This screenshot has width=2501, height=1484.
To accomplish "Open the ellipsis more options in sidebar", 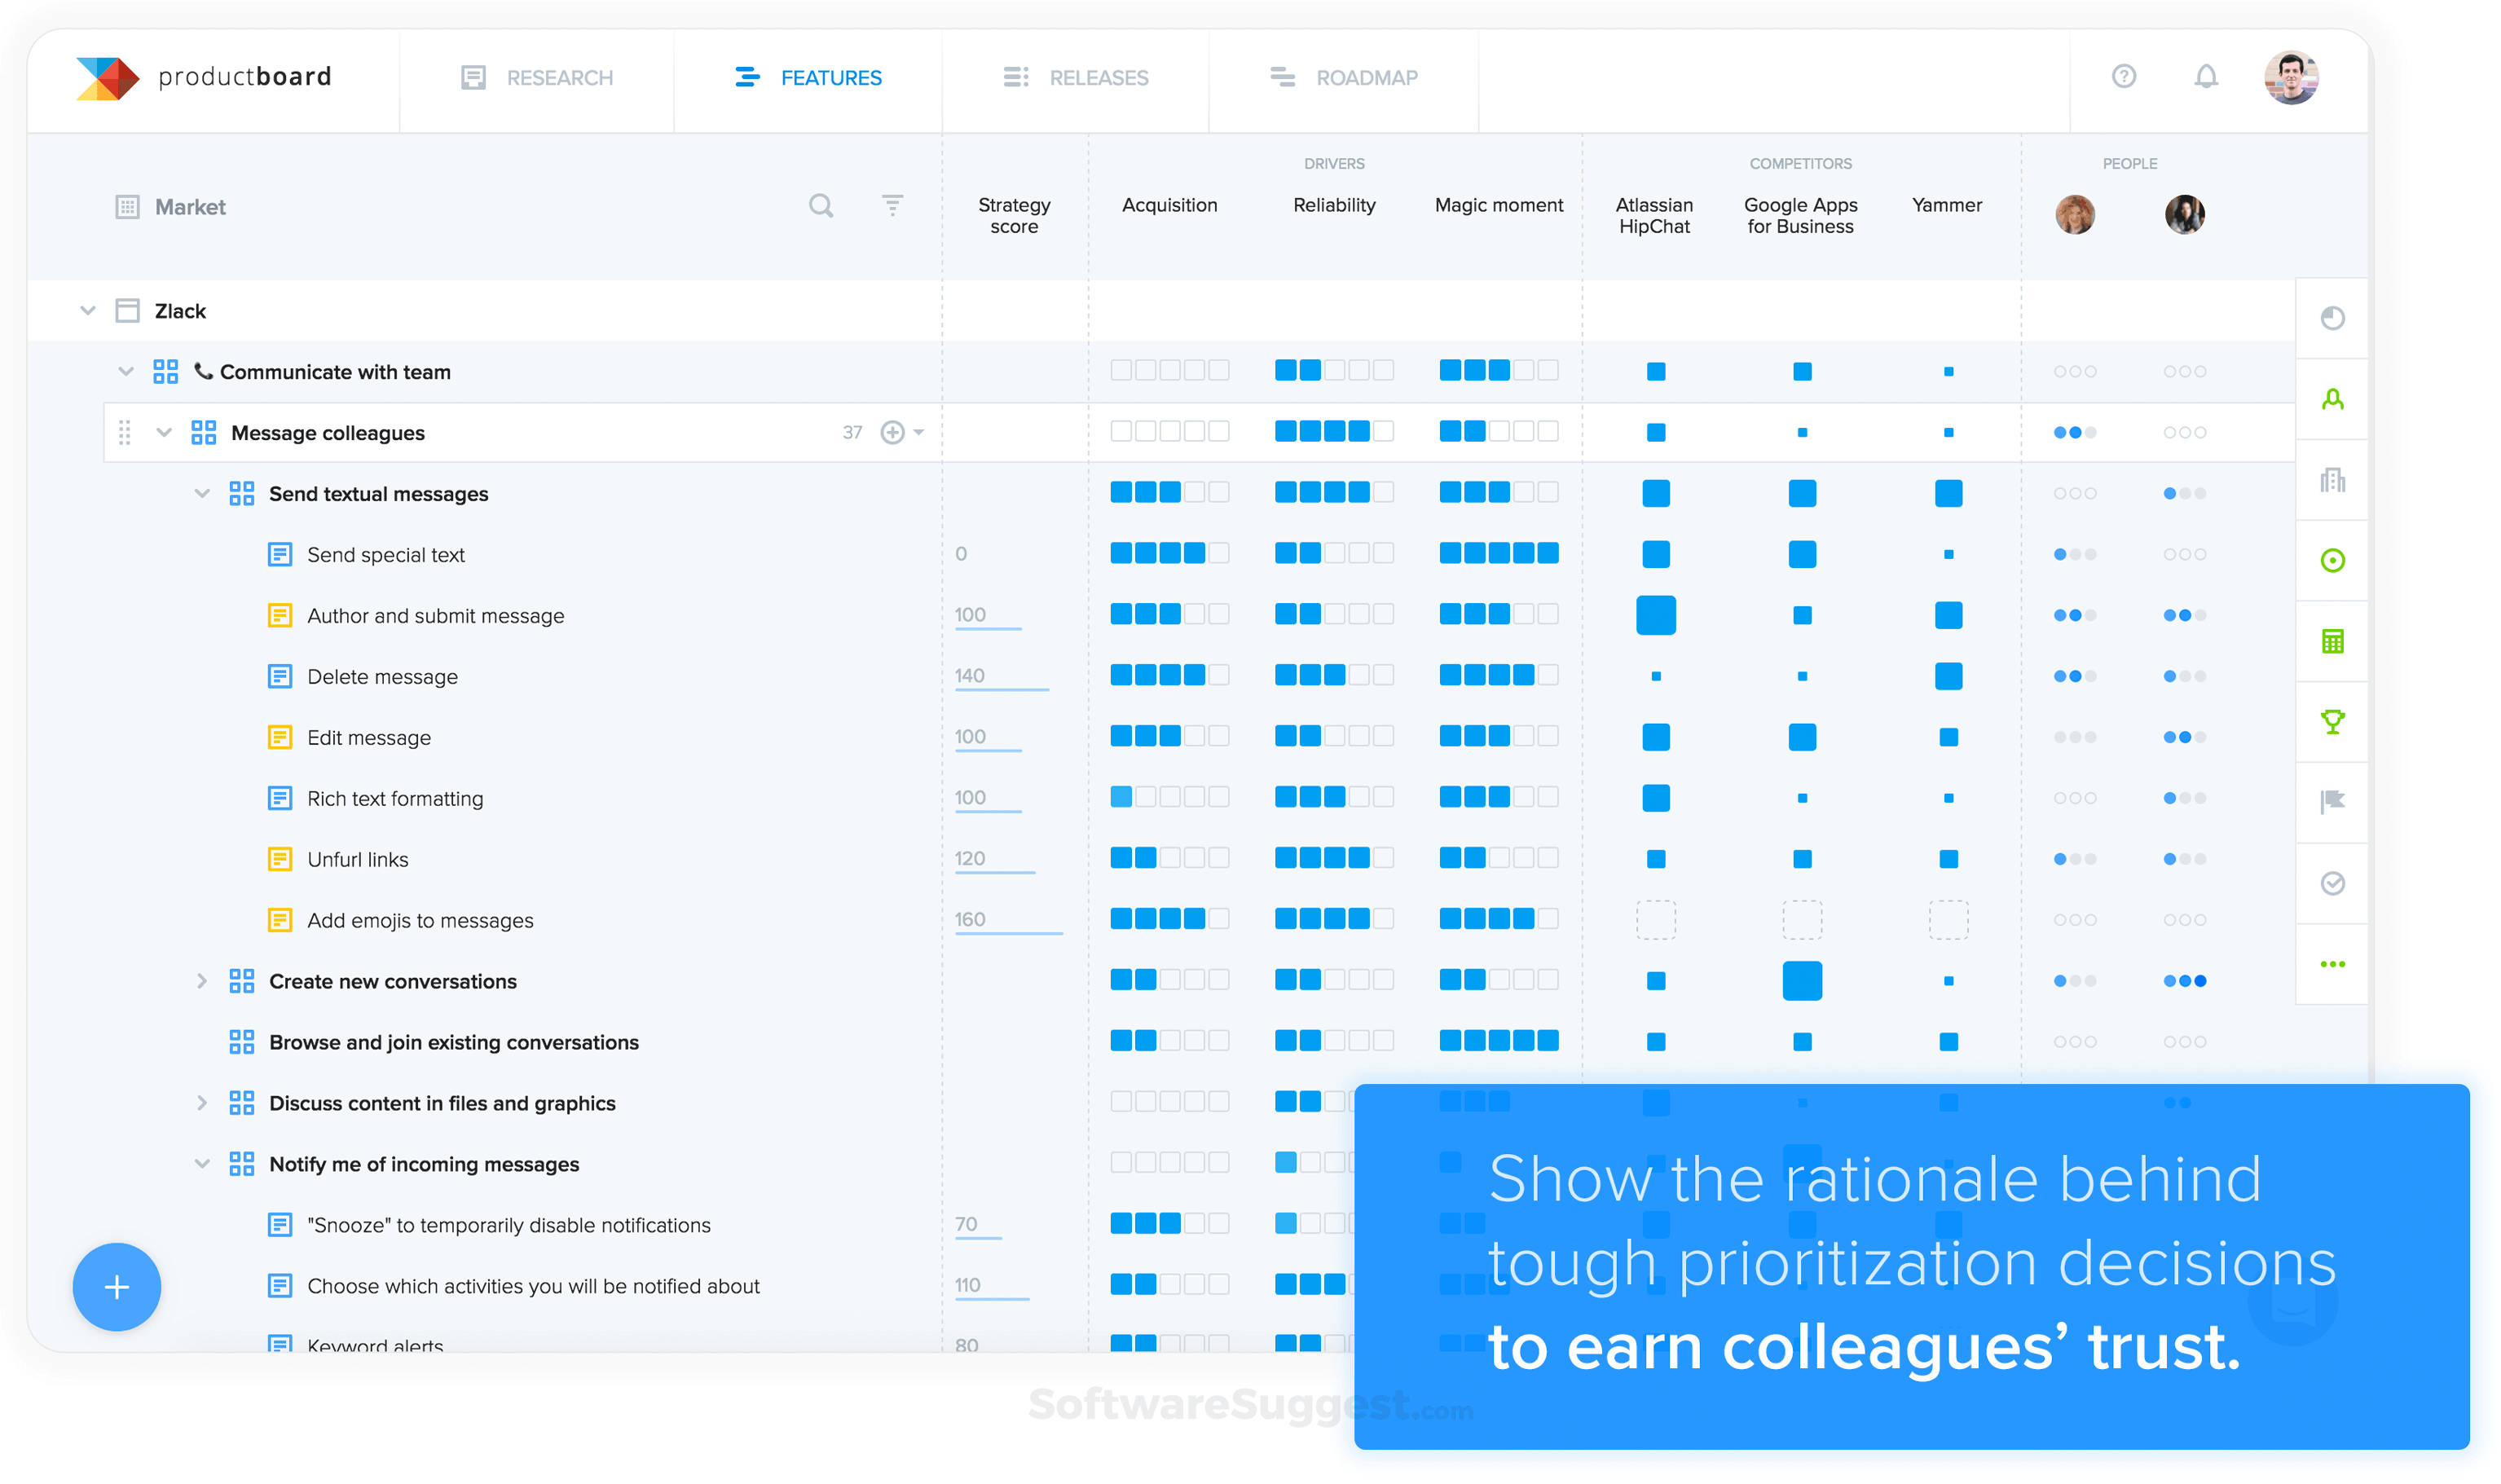I will [2332, 963].
